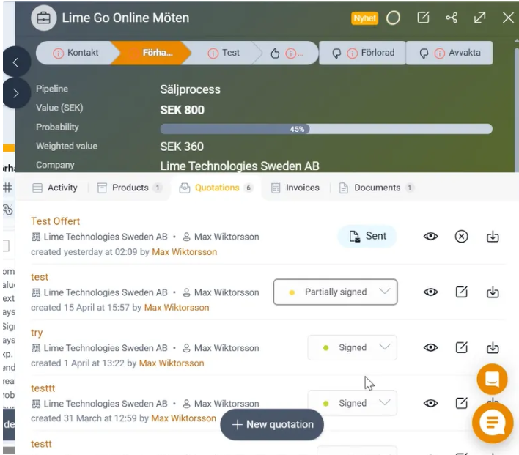This screenshot has height=455, width=519.
Task: Download the try quotation
Action: [x=493, y=347]
